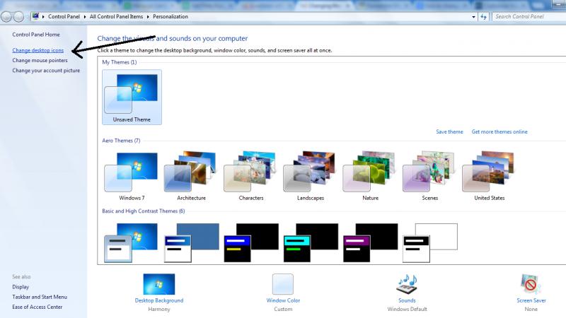Open Ease of Access Center link
This screenshot has height=318, width=566.
[x=37, y=307]
